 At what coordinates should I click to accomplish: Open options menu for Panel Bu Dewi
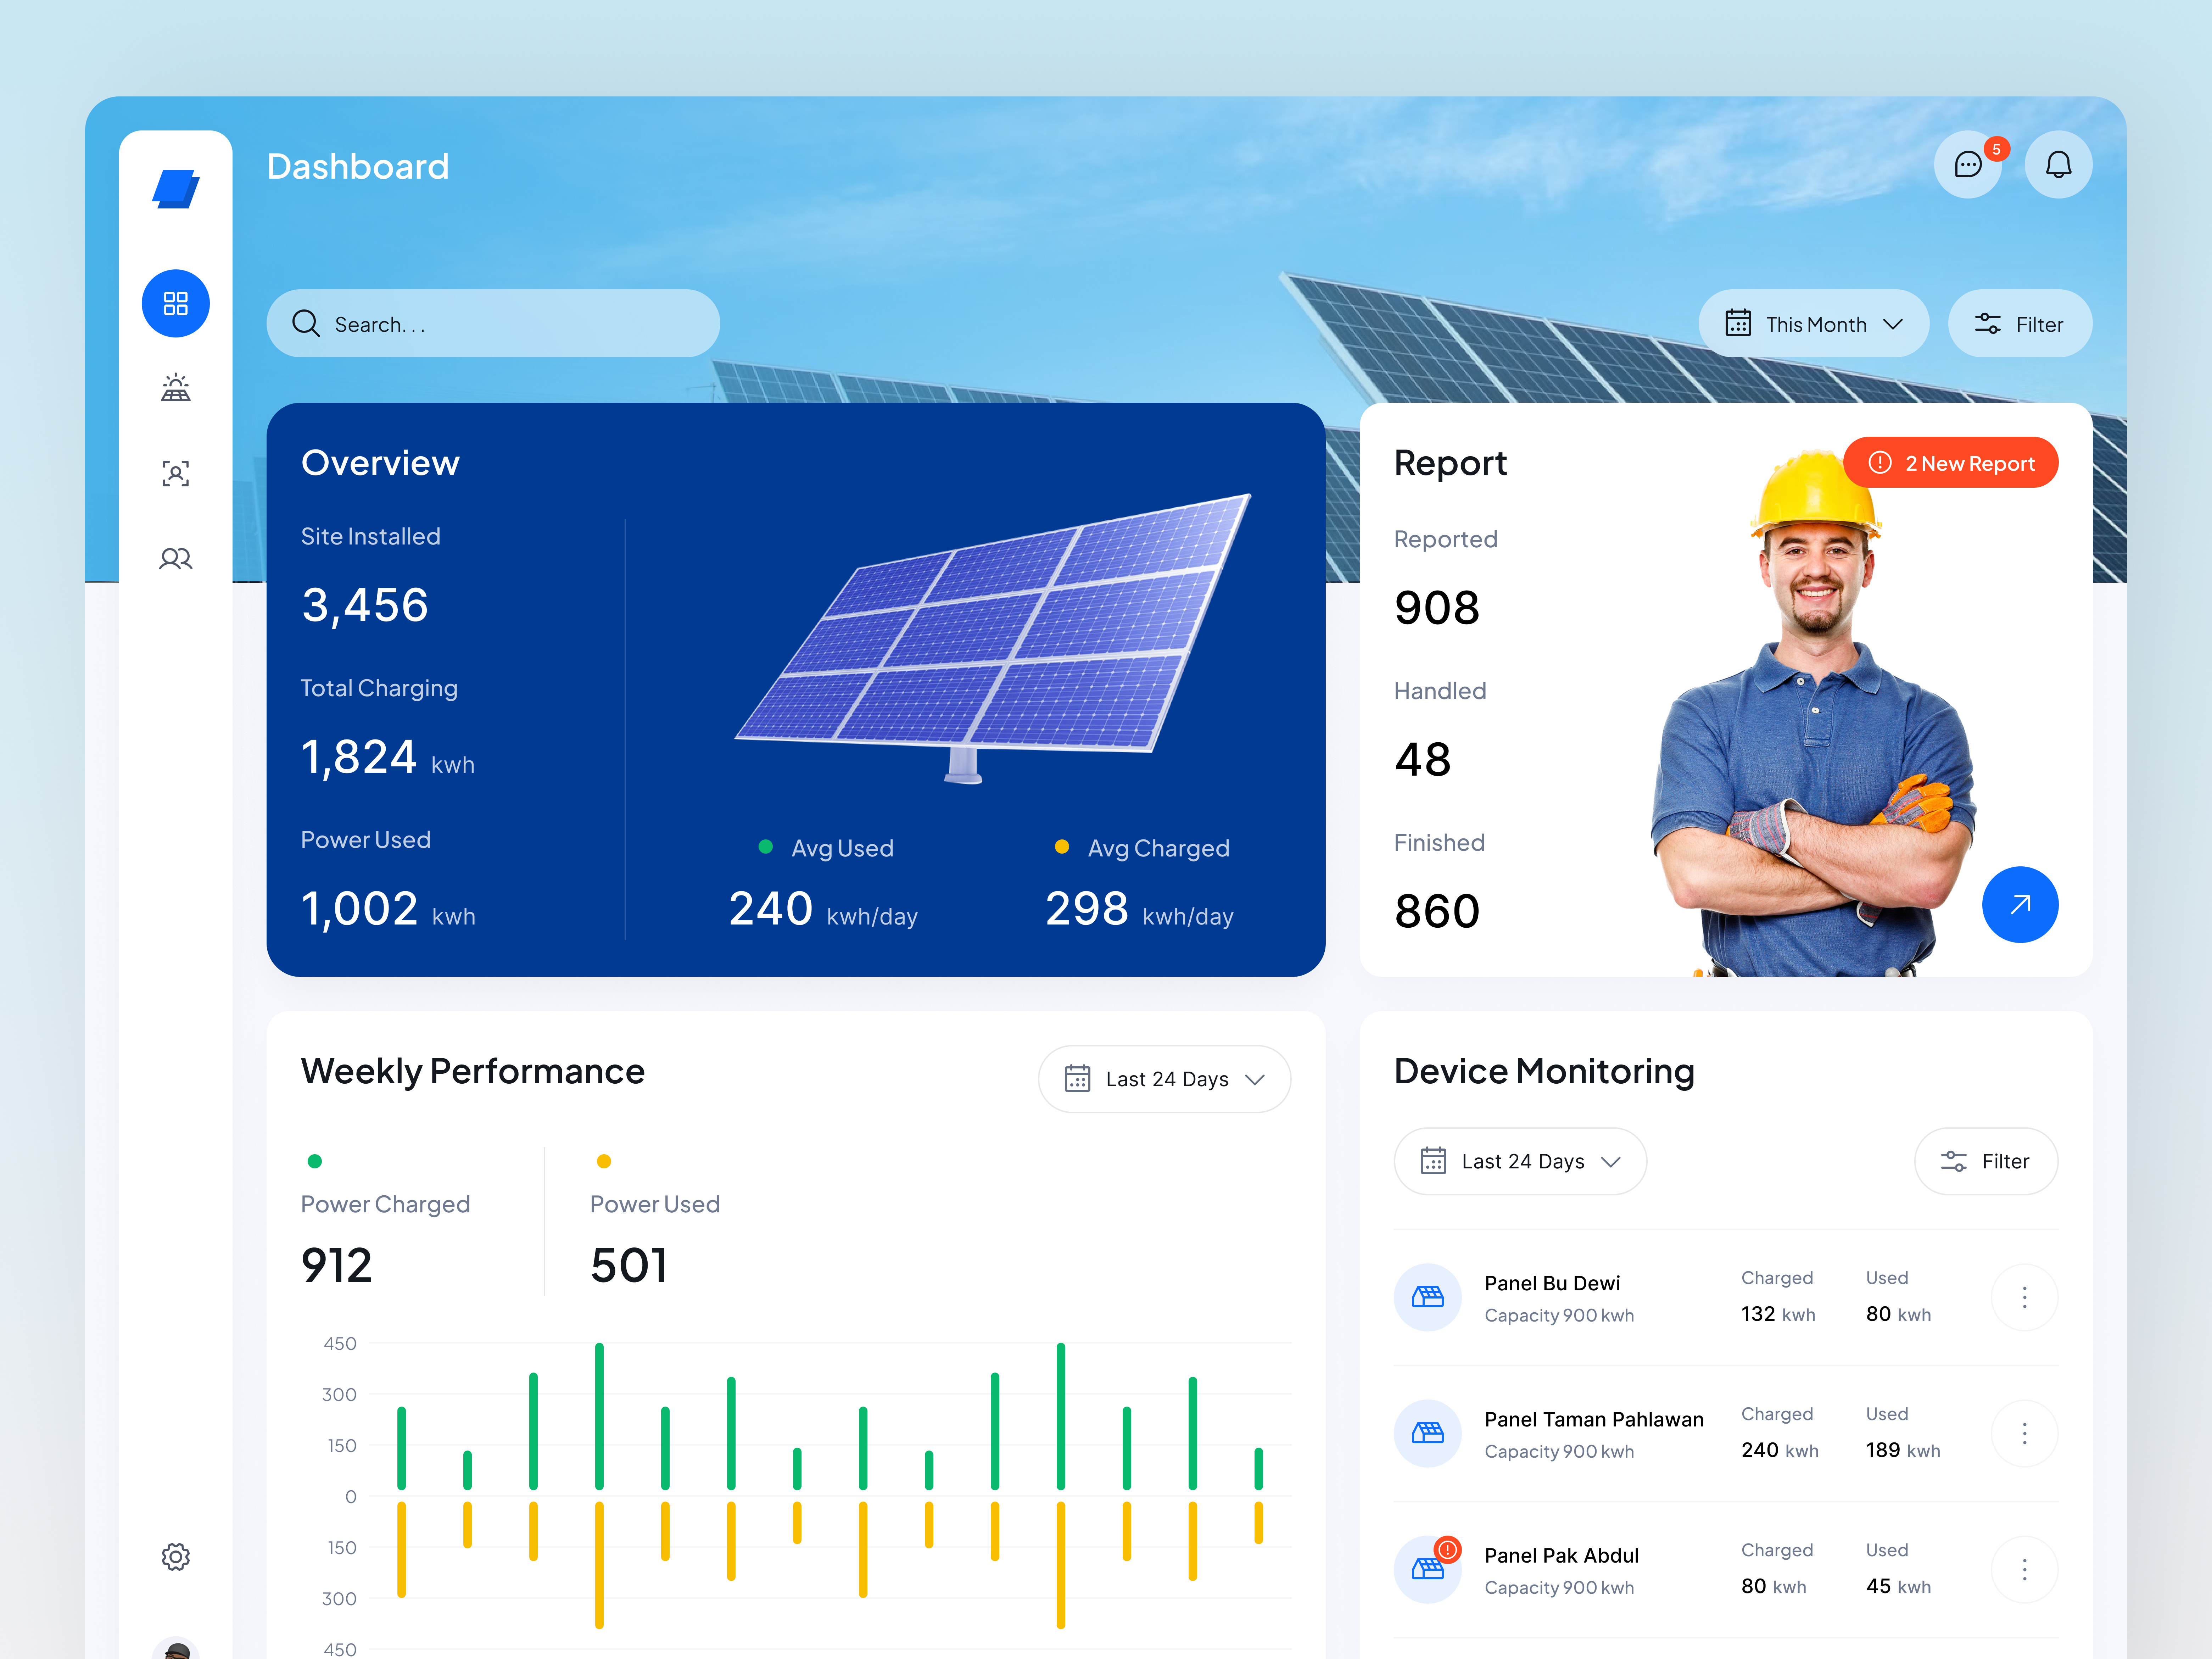pyautogui.click(x=2024, y=1297)
